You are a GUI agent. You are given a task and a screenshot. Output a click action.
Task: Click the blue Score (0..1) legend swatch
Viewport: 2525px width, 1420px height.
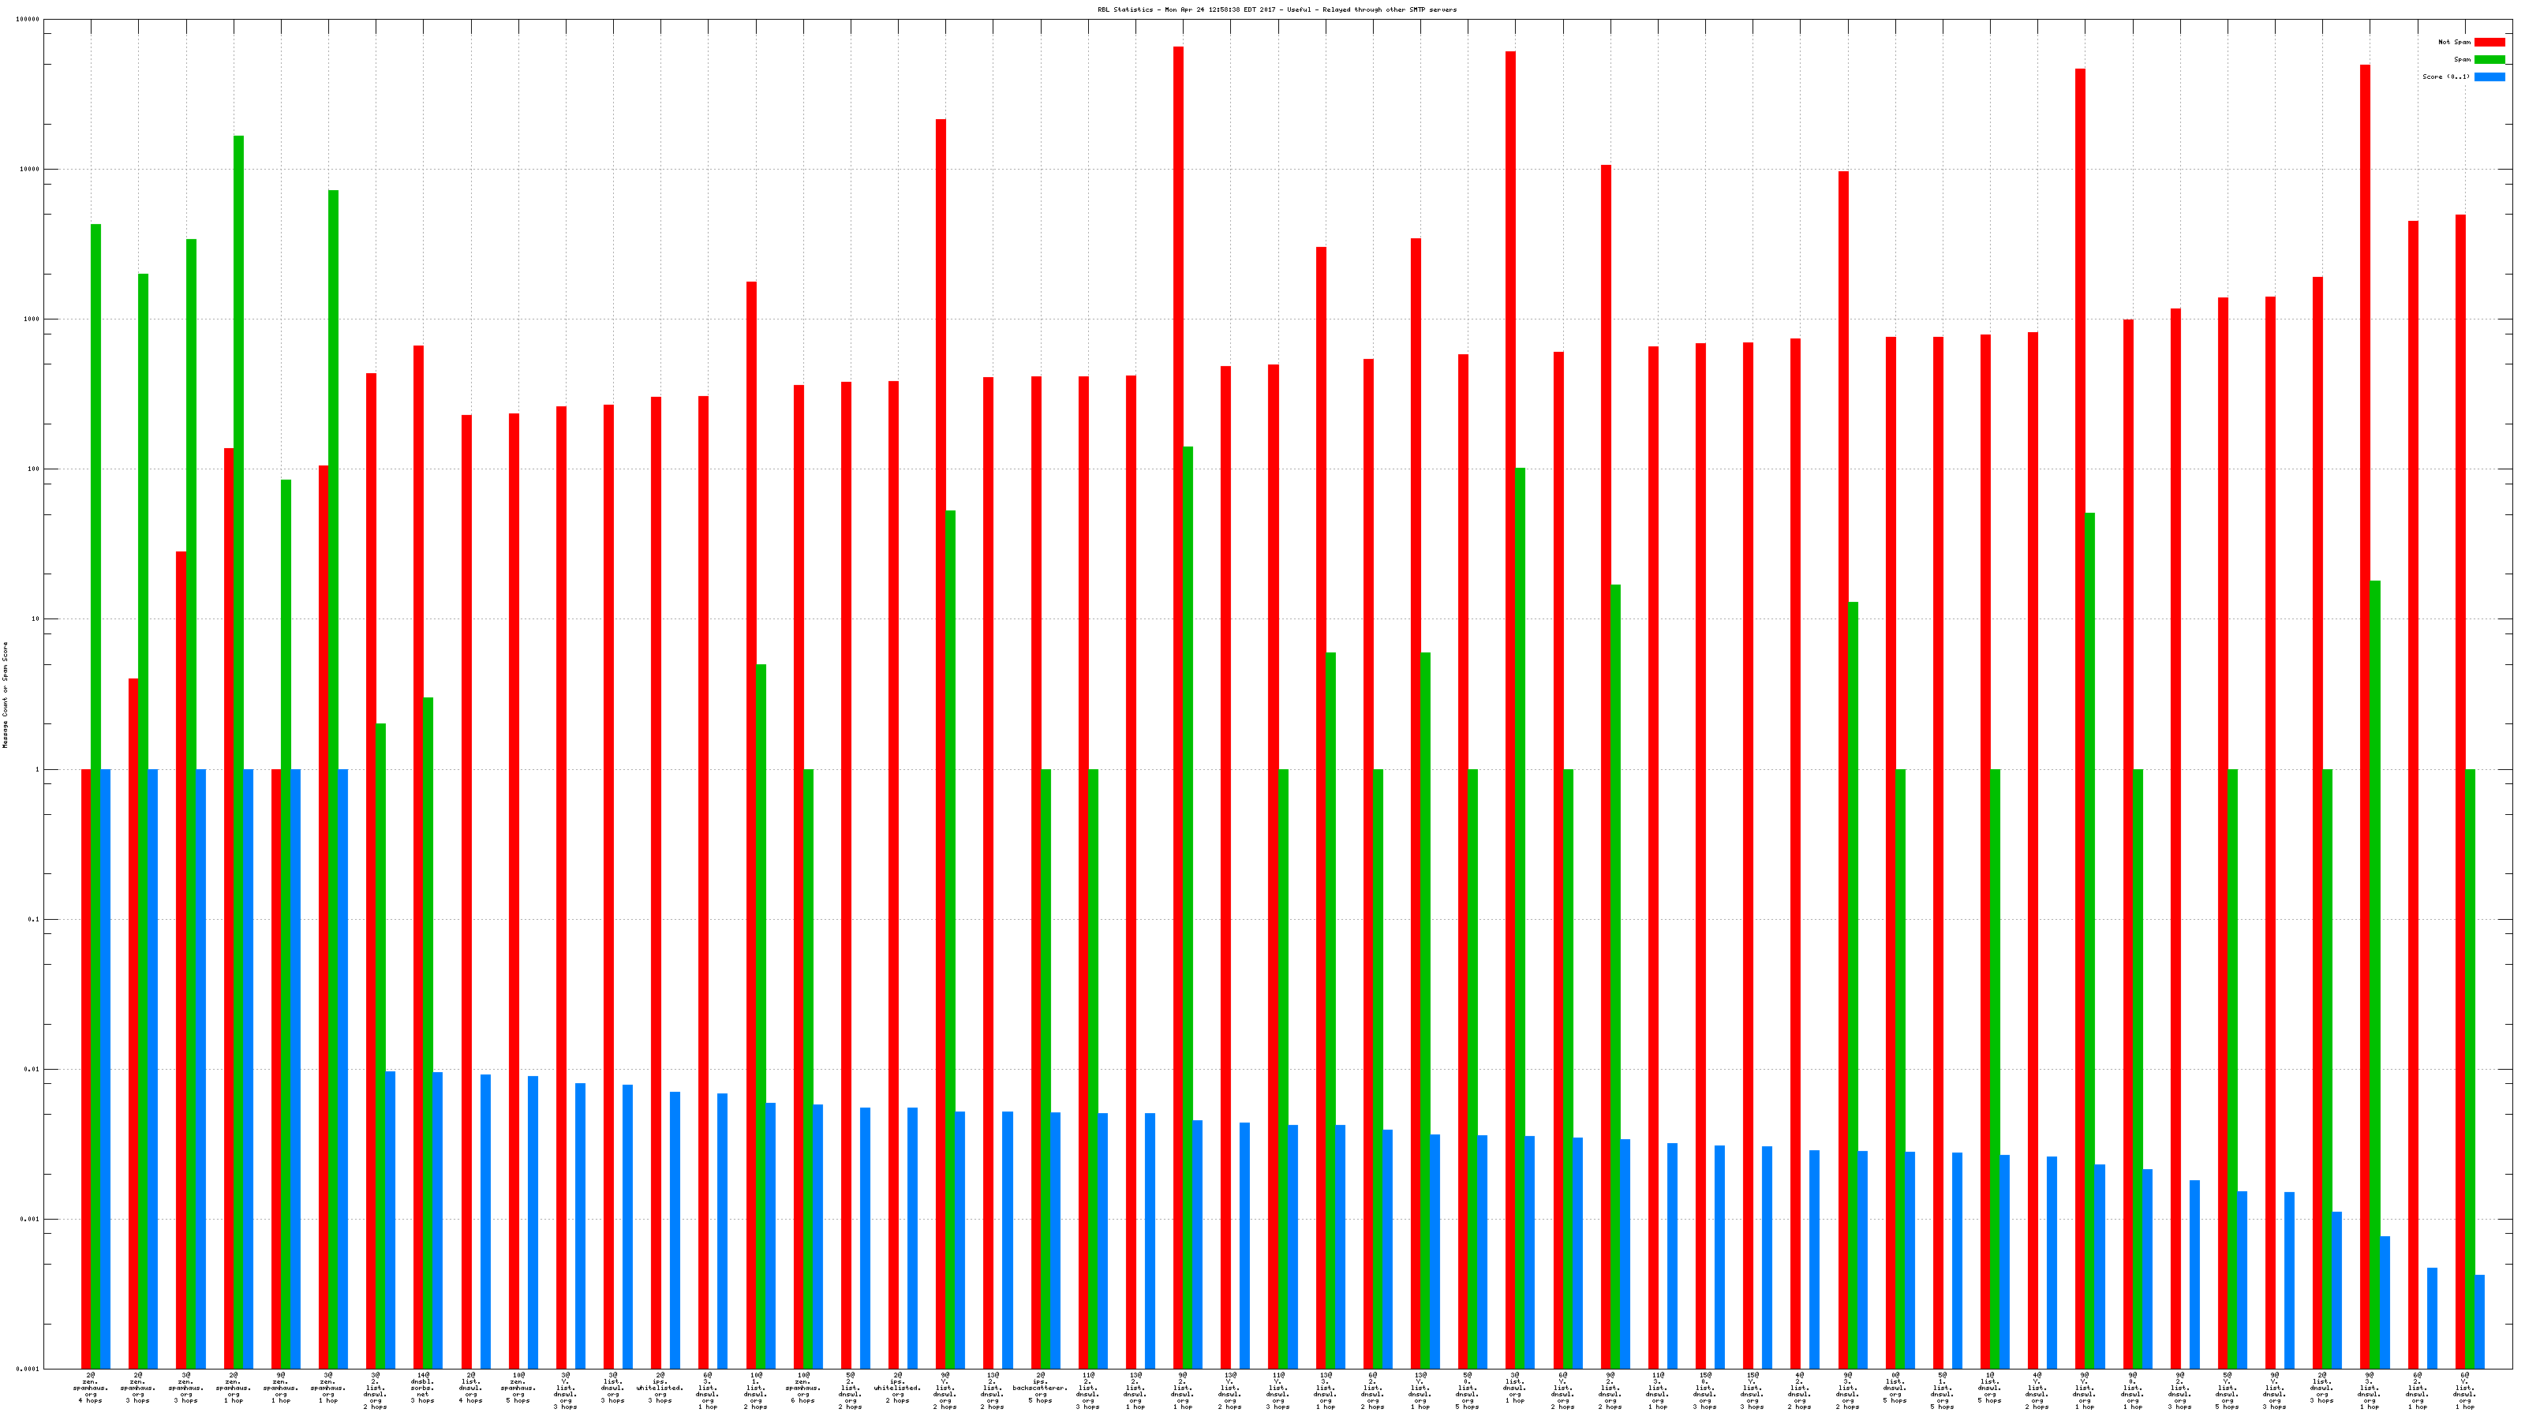pyautogui.click(x=2489, y=77)
